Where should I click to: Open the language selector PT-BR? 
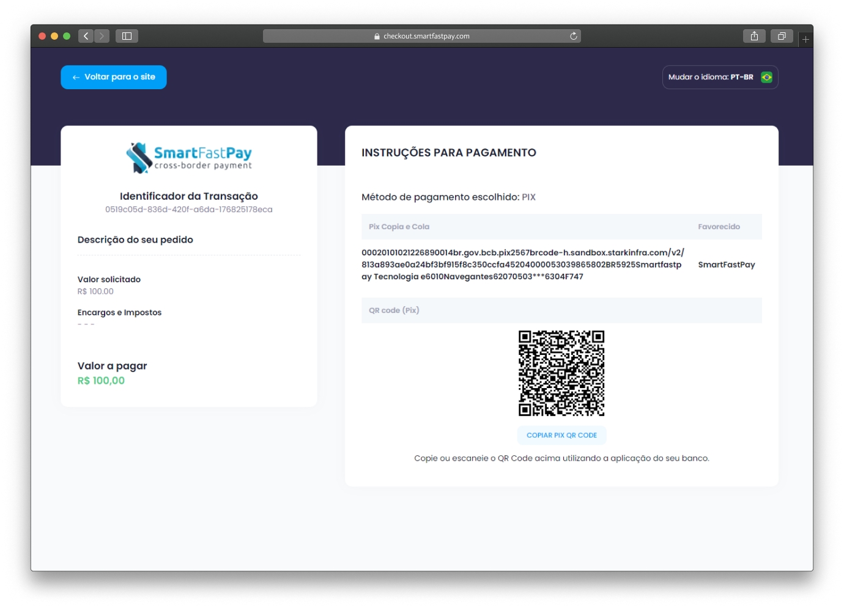click(x=720, y=77)
